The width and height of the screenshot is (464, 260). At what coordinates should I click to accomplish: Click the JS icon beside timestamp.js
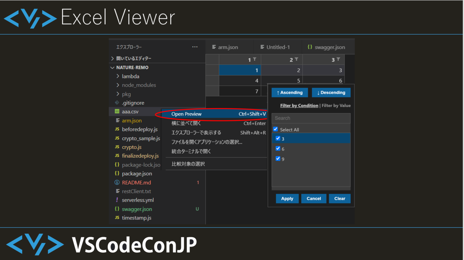pos(117,218)
